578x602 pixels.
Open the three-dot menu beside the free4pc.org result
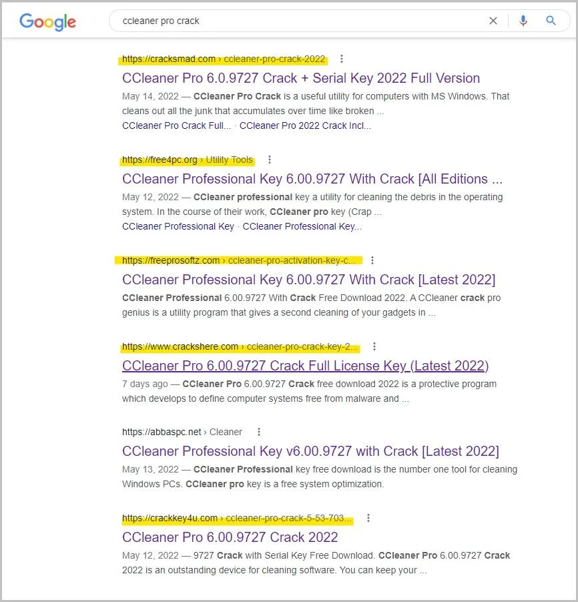click(x=270, y=160)
